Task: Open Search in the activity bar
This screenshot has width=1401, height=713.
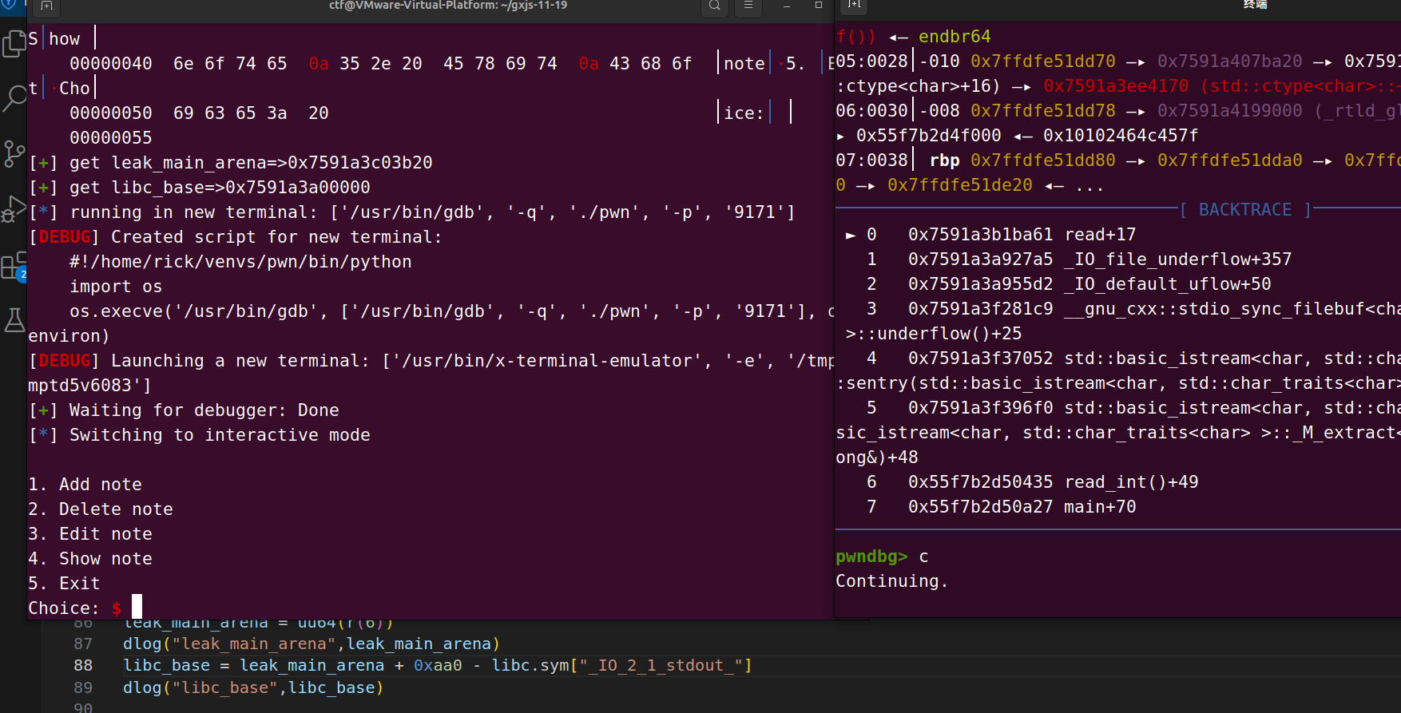Action: click(14, 97)
